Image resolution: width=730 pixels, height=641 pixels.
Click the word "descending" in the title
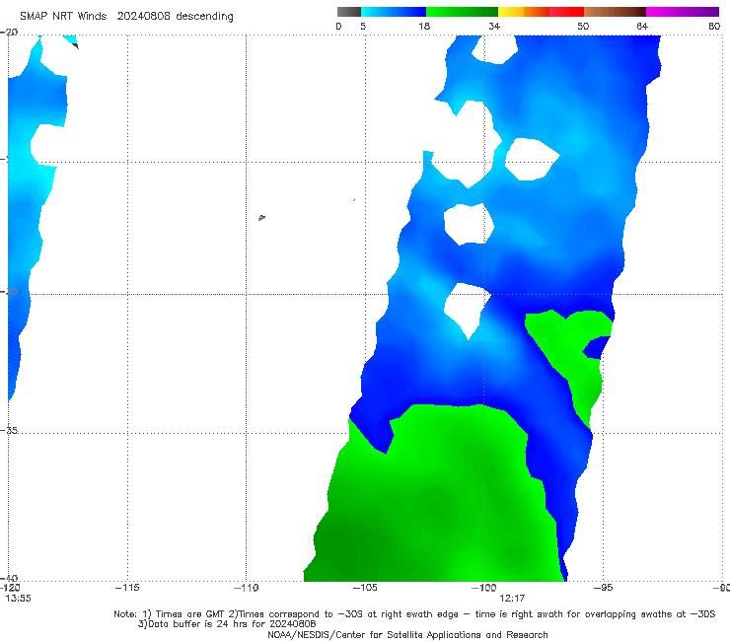[x=204, y=17]
